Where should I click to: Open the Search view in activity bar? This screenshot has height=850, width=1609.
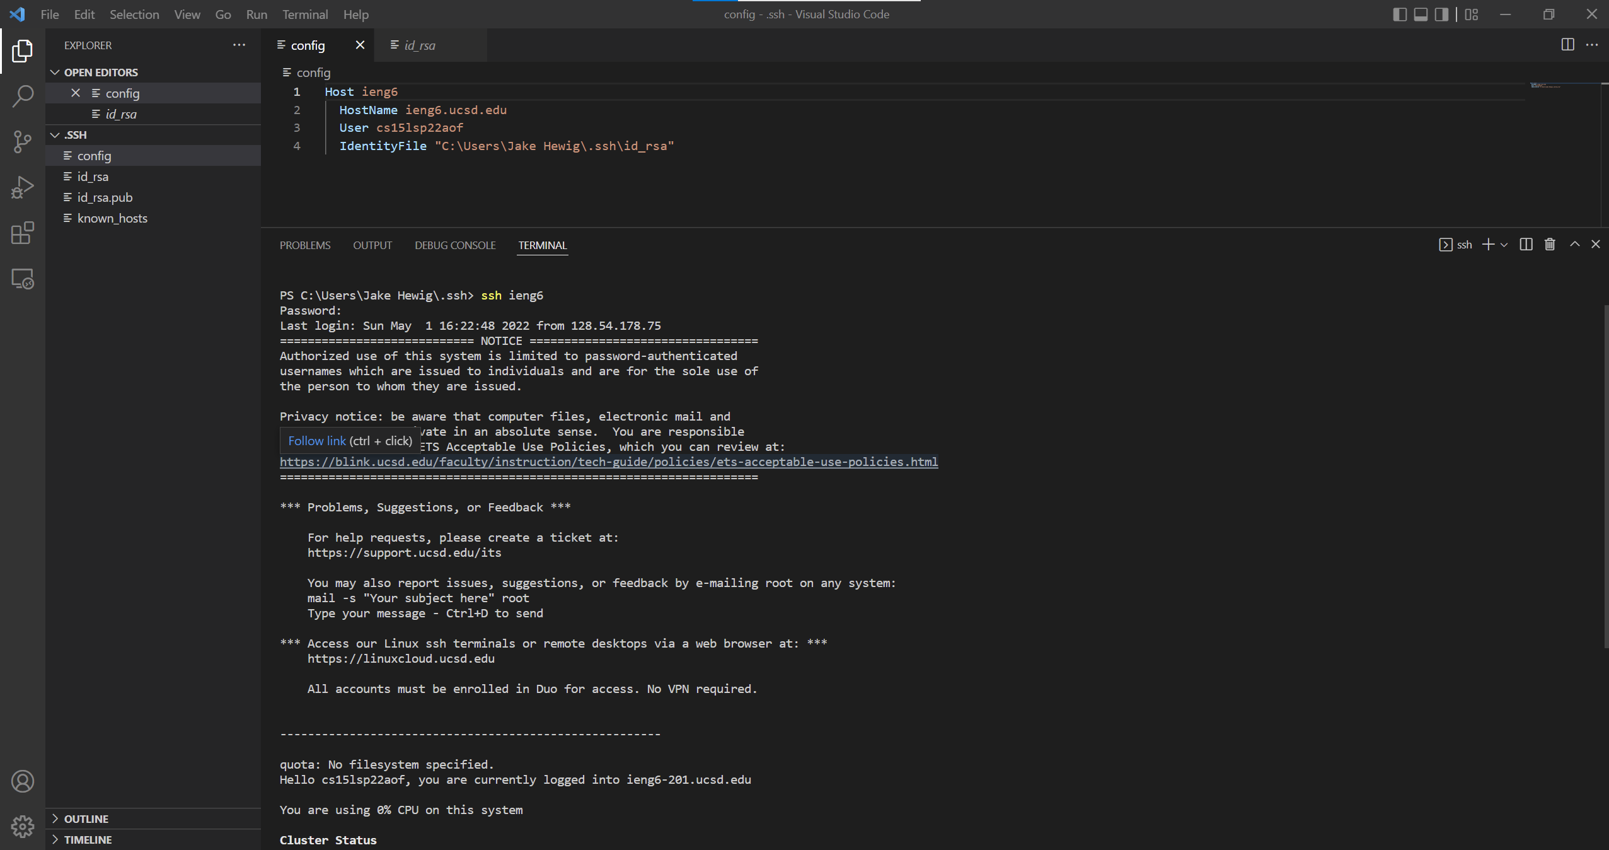pos(23,96)
